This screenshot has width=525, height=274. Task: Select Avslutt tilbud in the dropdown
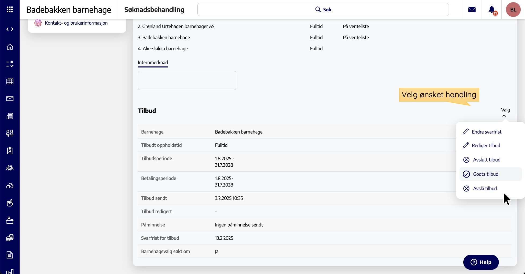486,160
